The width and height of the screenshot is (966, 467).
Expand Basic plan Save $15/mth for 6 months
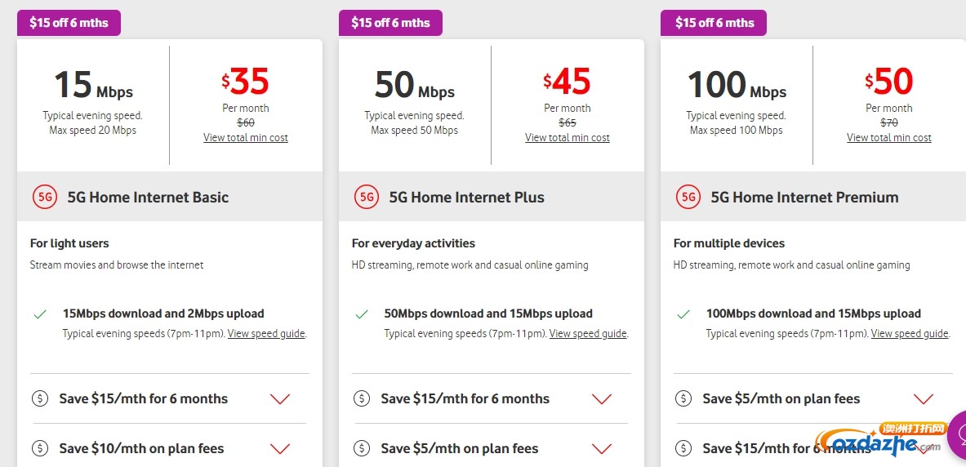pyautogui.click(x=280, y=399)
